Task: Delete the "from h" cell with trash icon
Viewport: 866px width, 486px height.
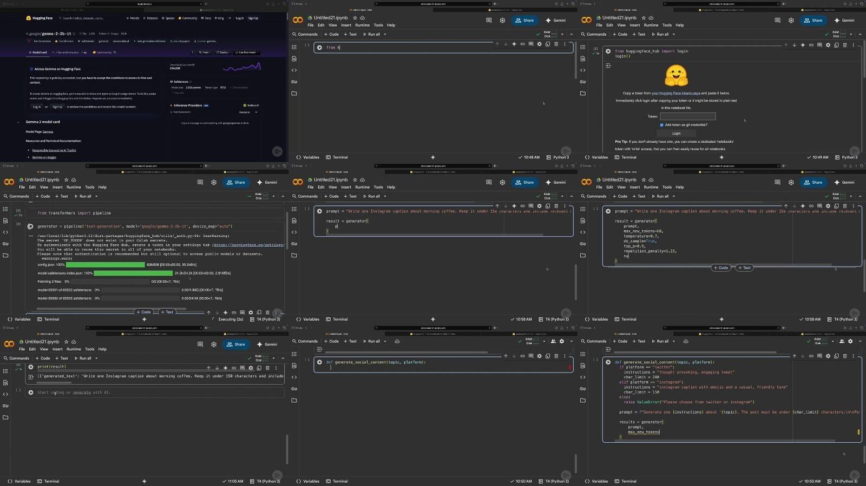Action: (556, 44)
